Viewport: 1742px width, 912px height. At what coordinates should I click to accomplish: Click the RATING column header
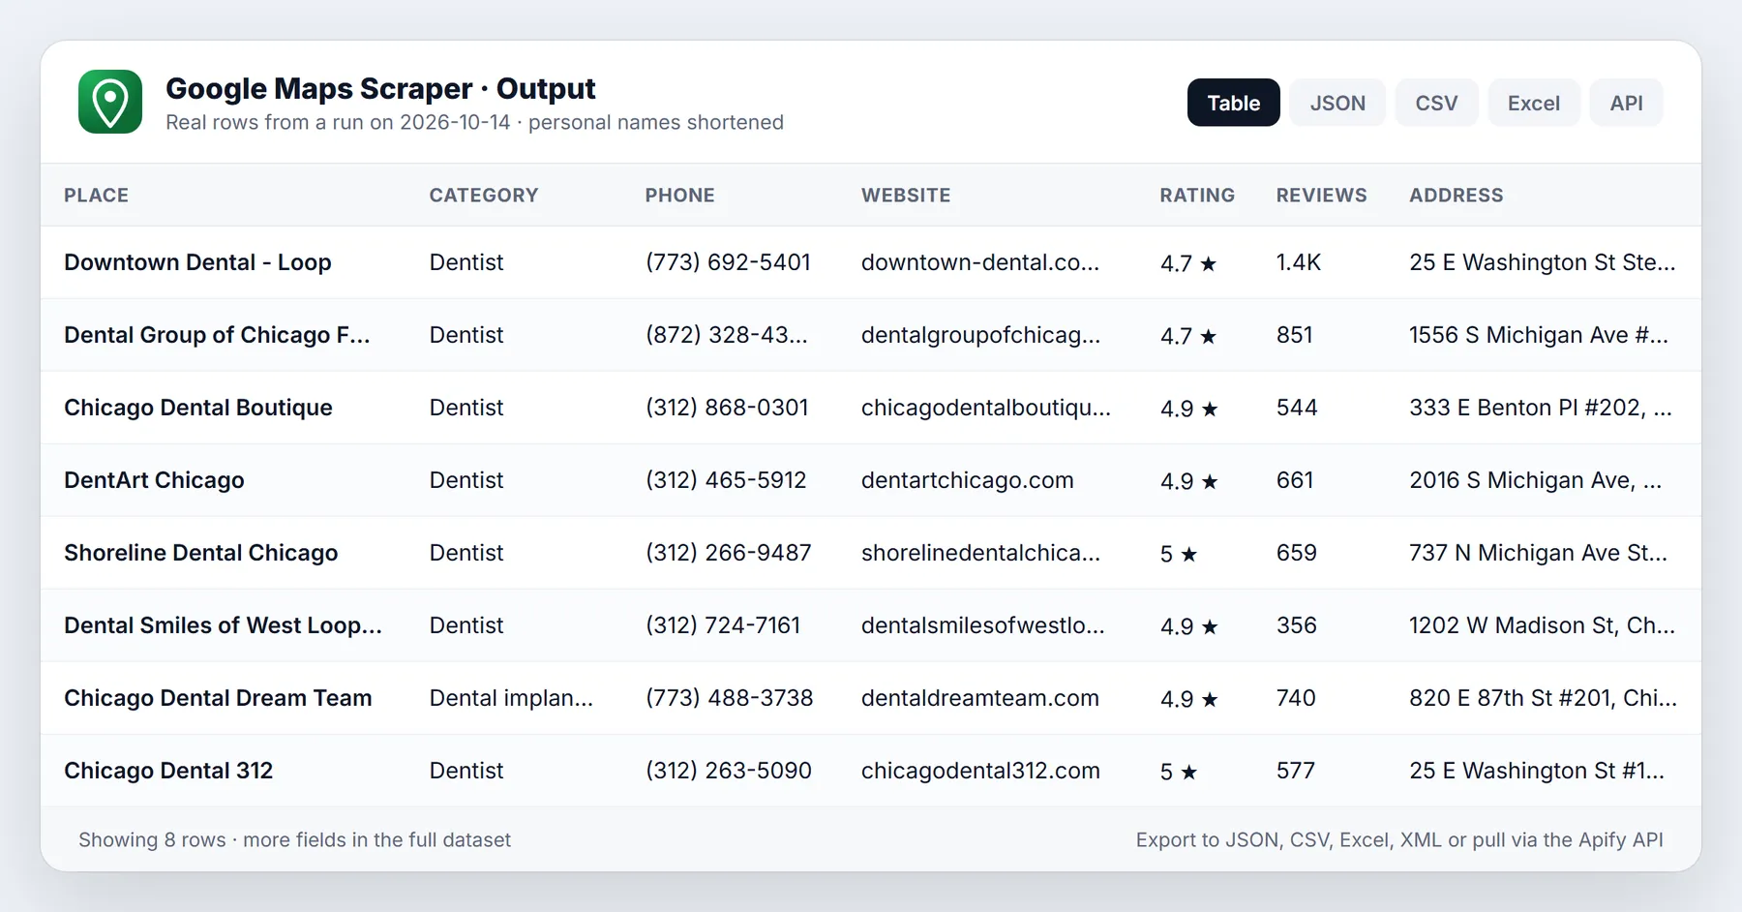tap(1197, 195)
